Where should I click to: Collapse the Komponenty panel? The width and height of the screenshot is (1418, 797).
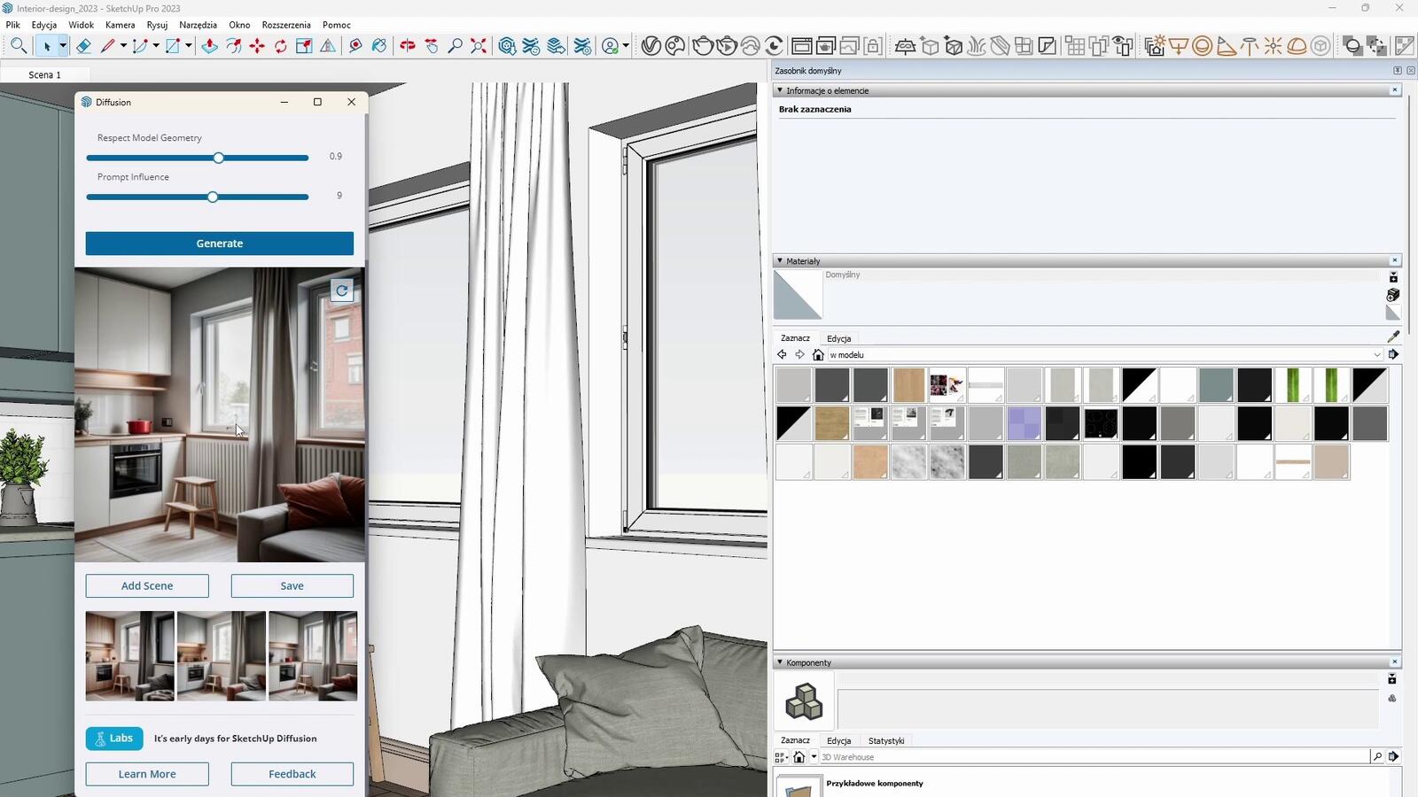point(780,662)
